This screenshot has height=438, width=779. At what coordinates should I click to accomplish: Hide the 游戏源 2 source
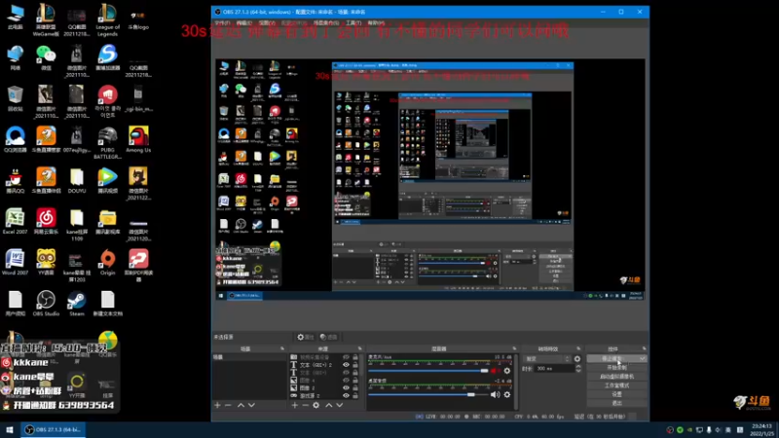346,396
